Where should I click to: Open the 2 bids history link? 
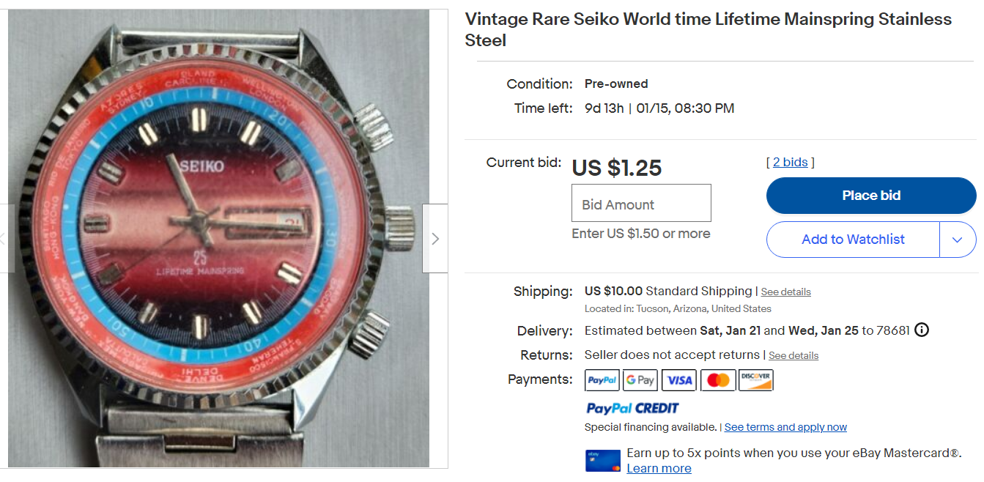click(791, 162)
